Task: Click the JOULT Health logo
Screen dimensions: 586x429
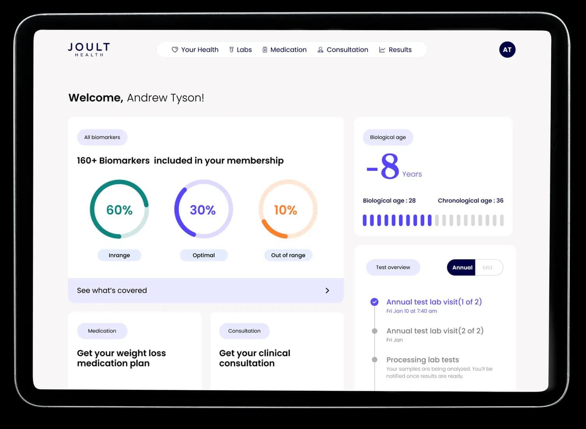Action: [x=88, y=49]
